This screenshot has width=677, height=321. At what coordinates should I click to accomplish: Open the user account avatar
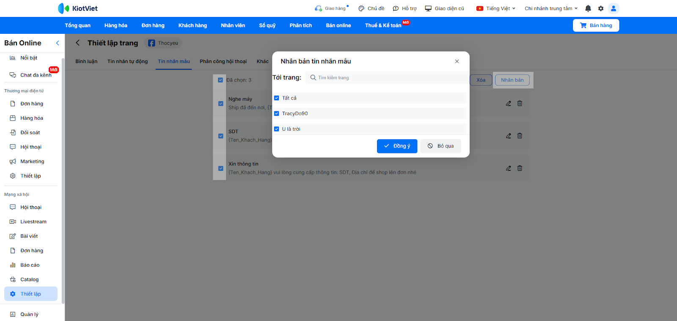pos(614,8)
